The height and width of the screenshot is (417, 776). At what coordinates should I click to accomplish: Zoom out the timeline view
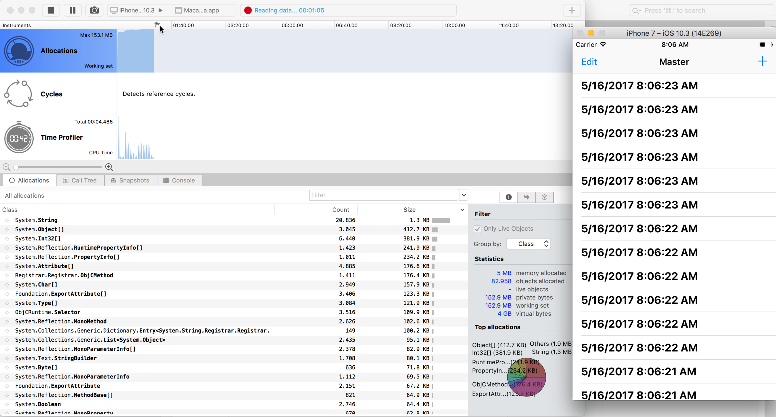[x=6, y=167]
